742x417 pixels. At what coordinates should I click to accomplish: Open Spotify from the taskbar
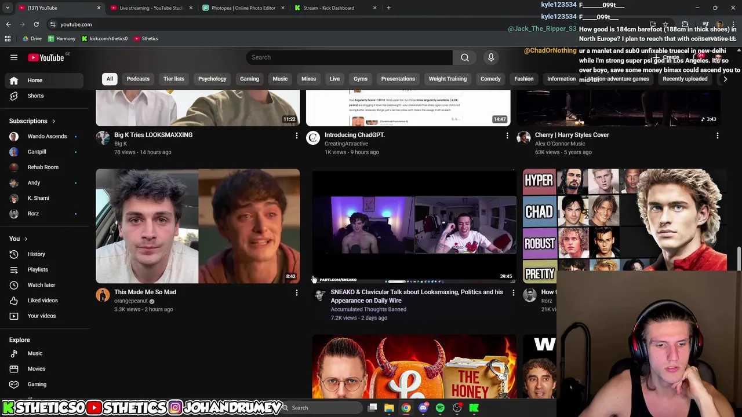[440, 408]
